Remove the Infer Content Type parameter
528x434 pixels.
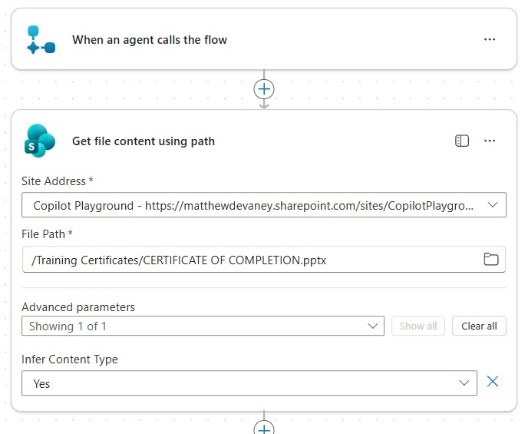tap(492, 382)
